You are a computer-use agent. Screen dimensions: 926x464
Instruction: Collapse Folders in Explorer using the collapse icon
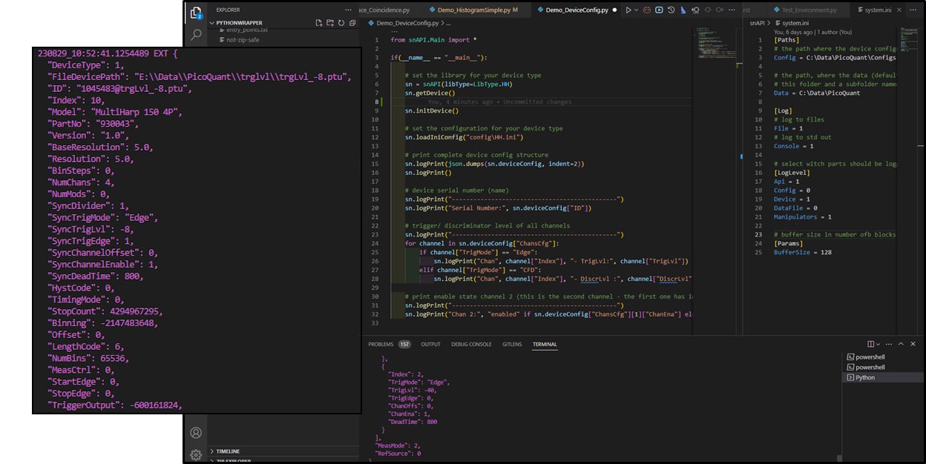coord(352,23)
